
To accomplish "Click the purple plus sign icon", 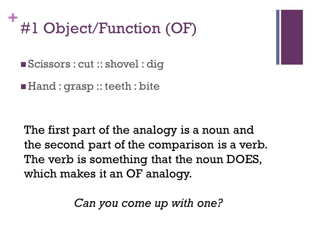I will pos(13,18).
